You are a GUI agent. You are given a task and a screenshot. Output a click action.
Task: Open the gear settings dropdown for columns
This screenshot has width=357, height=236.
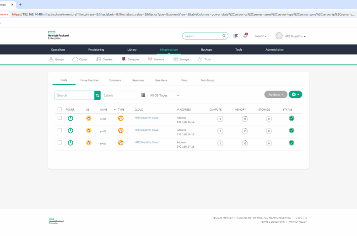(x=295, y=95)
